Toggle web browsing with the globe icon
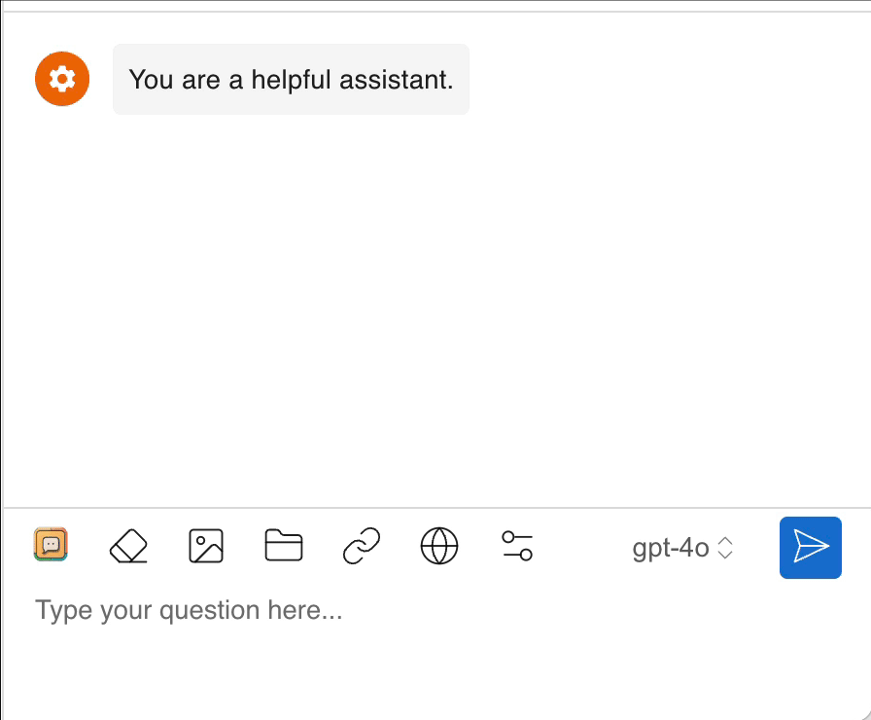Viewport: 871px width, 720px height. click(439, 546)
